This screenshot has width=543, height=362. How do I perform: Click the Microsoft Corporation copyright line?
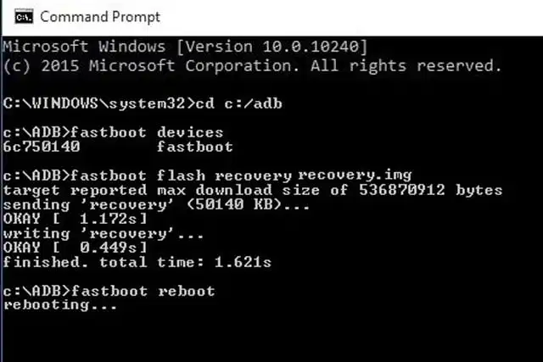(253, 65)
